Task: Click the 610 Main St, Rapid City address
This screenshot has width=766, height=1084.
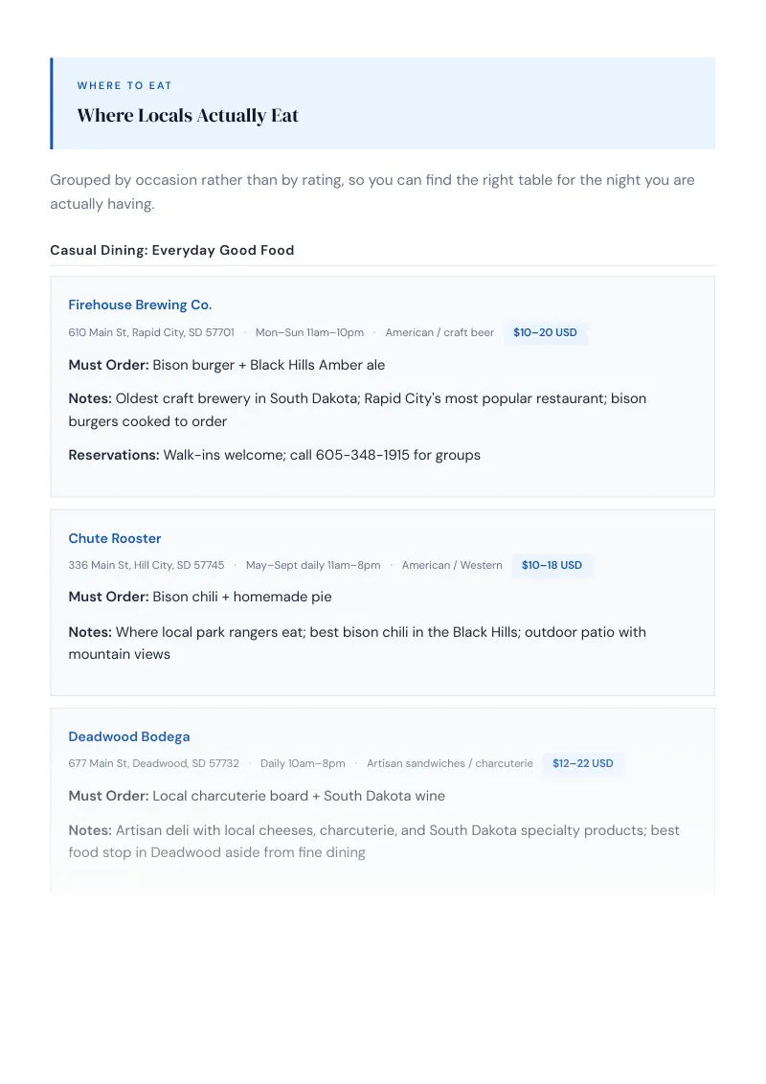Action: pyautogui.click(x=151, y=332)
